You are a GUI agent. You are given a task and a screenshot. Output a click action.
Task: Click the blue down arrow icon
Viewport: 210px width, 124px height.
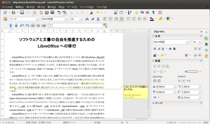pos(16,25)
